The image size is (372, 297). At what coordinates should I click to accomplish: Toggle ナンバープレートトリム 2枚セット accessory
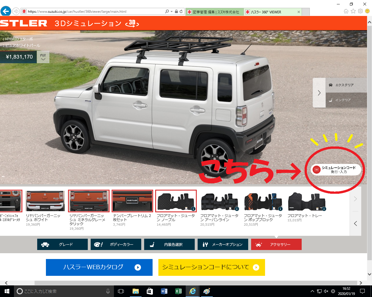point(132,201)
